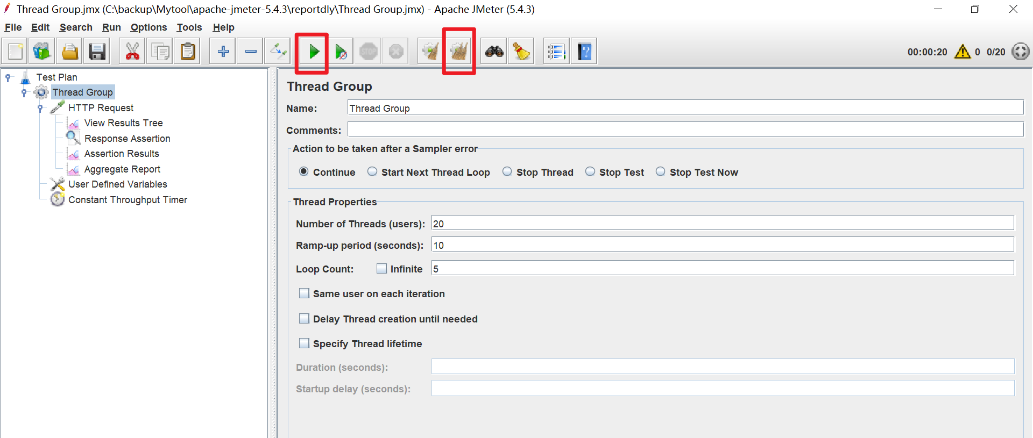Select Constant Throughput Timer element
This screenshot has width=1033, height=438.
128,200
